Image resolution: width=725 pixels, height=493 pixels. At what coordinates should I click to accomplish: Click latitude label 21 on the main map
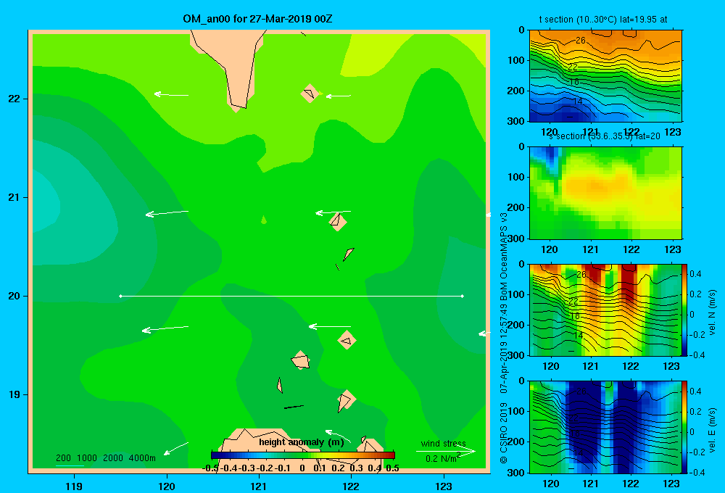[14, 197]
